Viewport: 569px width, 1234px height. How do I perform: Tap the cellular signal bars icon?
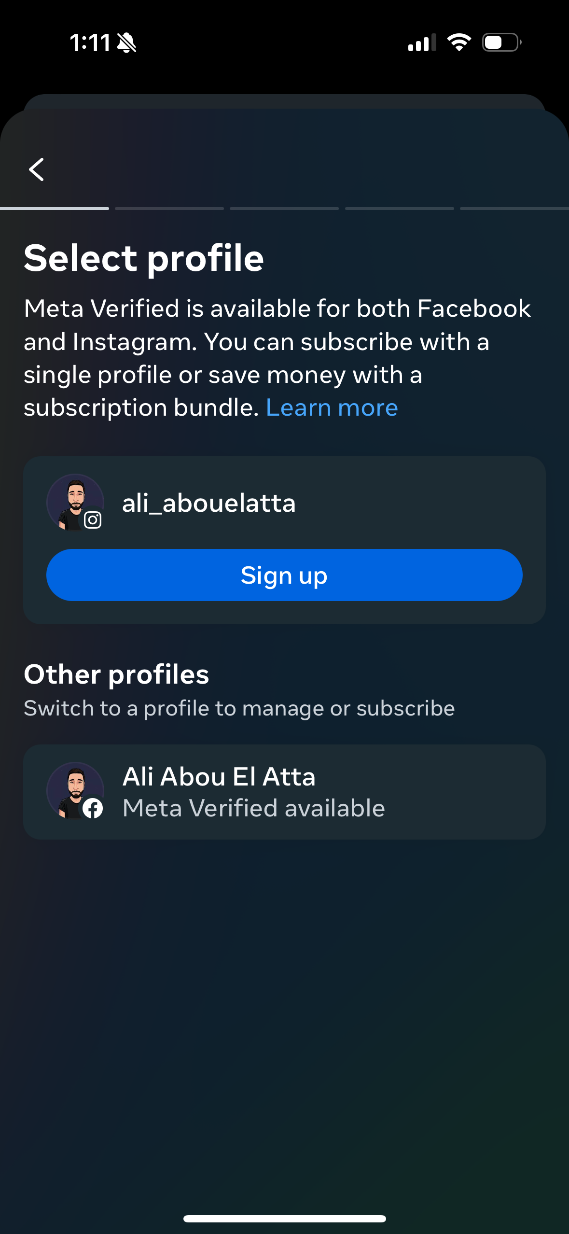(422, 42)
